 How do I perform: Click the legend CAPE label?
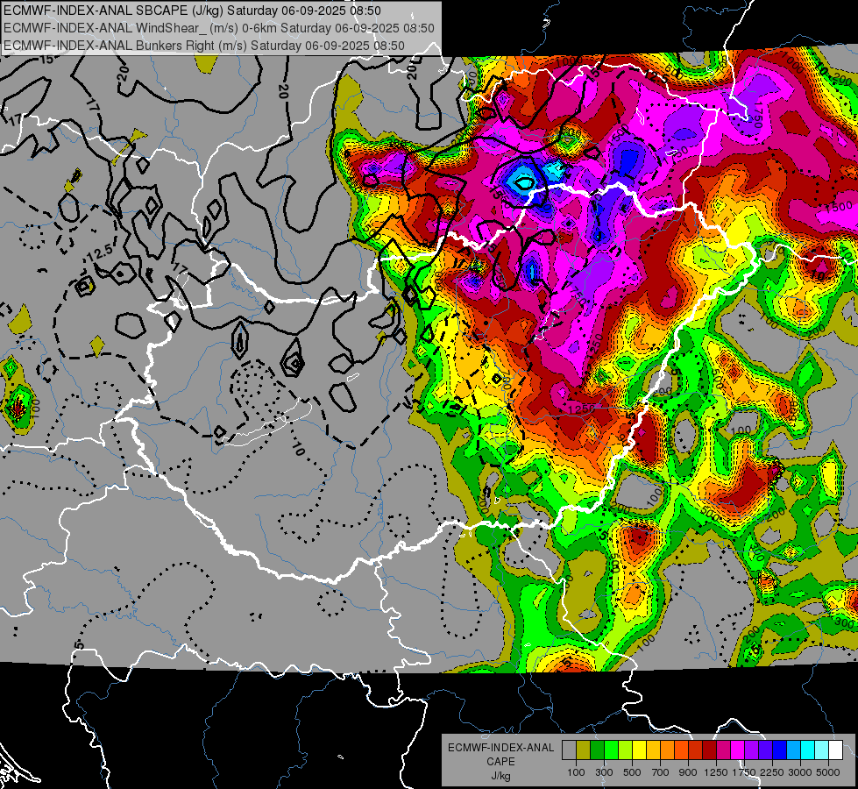500,762
